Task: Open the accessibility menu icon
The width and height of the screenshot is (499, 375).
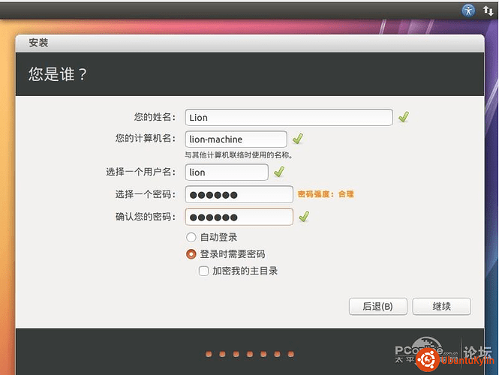Action: click(x=468, y=10)
